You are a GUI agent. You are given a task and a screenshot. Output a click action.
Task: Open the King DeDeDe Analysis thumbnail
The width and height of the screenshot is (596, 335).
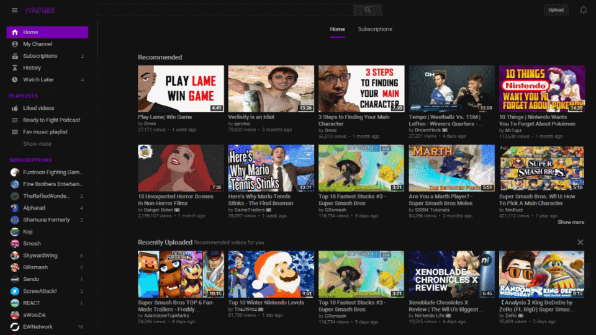[x=542, y=274]
